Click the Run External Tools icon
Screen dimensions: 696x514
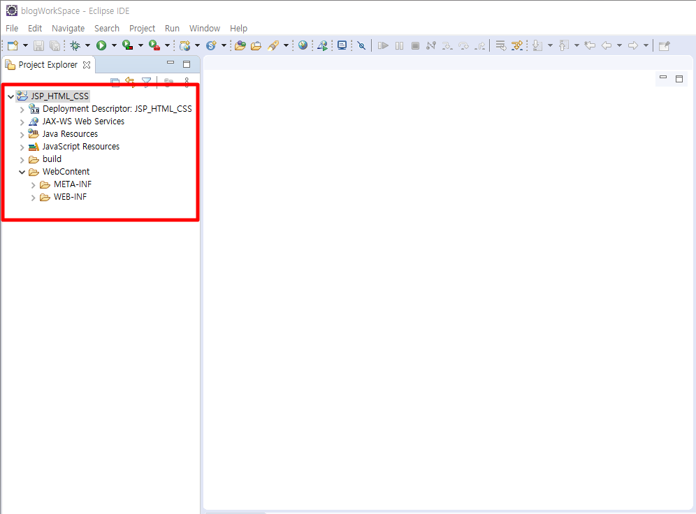154,45
